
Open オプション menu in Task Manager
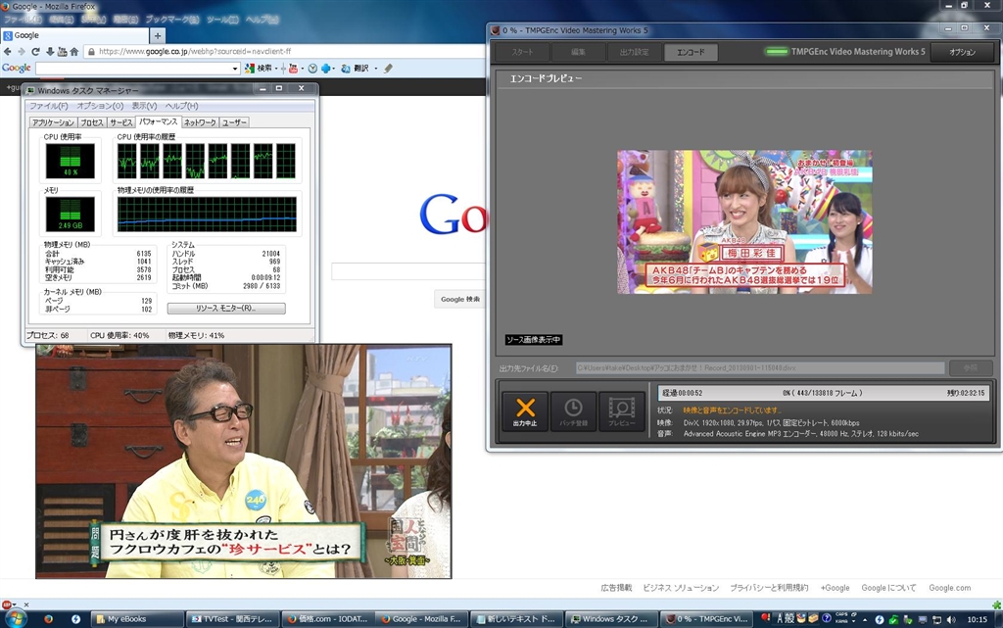[x=100, y=106]
